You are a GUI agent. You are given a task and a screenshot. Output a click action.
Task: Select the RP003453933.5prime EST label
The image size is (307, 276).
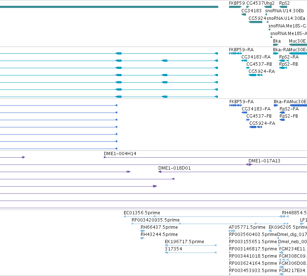click(x=253, y=271)
